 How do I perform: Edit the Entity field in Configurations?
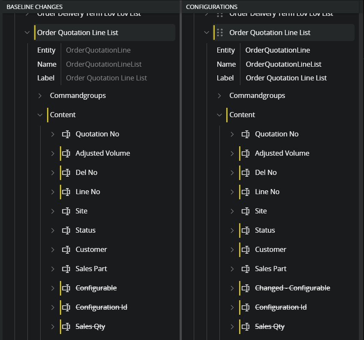click(x=278, y=50)
